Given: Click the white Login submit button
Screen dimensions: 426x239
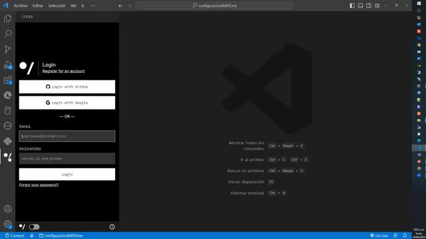Looking at the screenshot, I should coord(67,174).
